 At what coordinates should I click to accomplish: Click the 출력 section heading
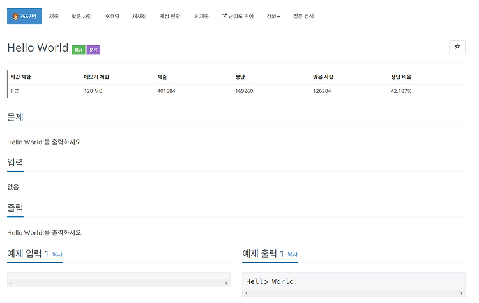pyautogui.click(x=15, y=208)
